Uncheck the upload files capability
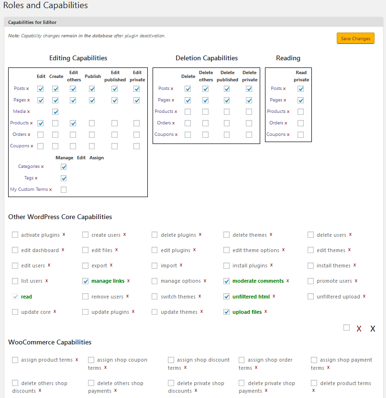Image resolution: width=386 pixels, height=398 pixels. coord(226,312)
